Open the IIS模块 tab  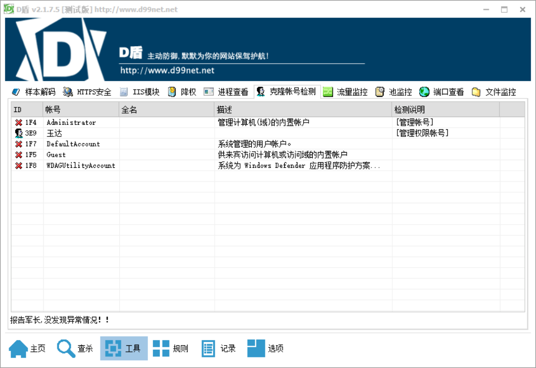coord(140,92)
